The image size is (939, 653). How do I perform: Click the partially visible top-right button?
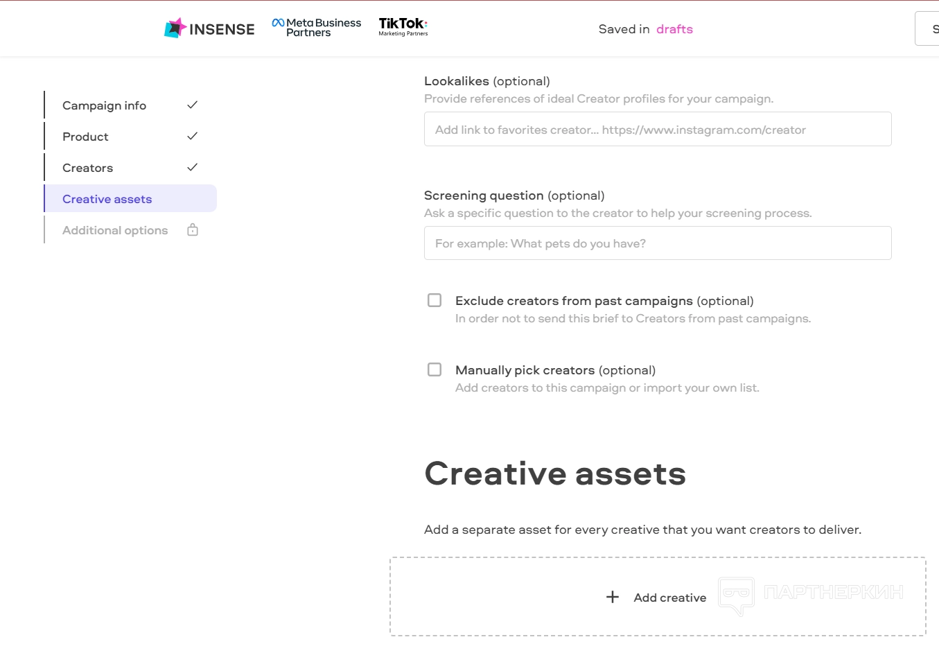(x=929, y=29)
